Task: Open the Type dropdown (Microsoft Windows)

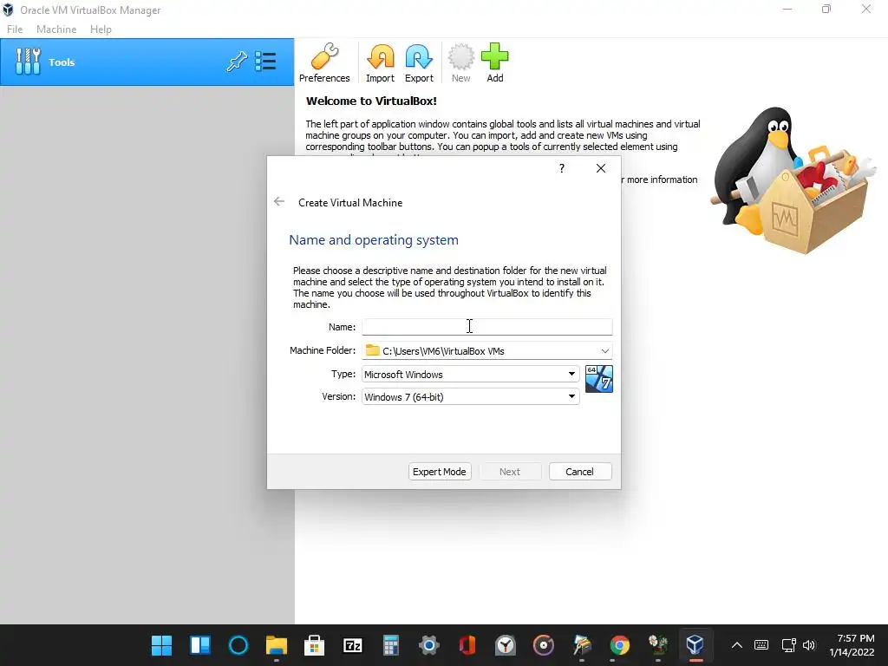Action: 471,374
